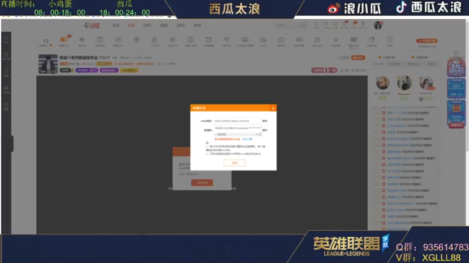469x263 pixels.
Task: Open the two-people users toolbar icon
Action: pos(263,39)
